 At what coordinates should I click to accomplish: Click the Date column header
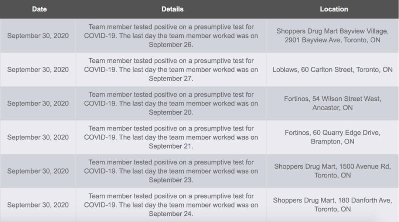click(40, 9)
